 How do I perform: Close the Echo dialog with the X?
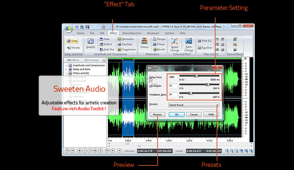click(x=217, y=67)
